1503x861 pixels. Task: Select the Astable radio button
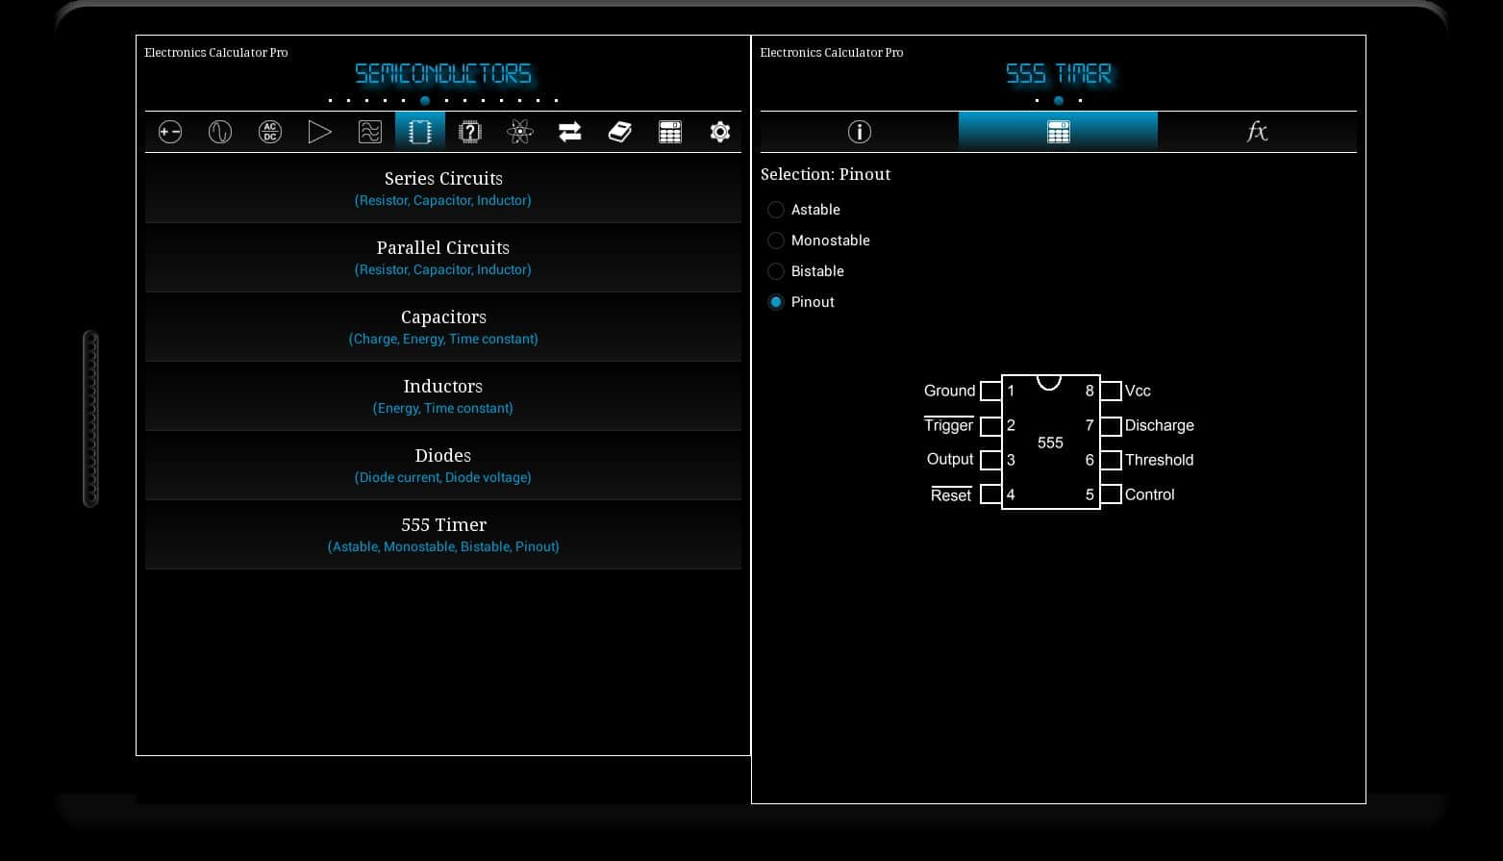click(x=776, y=210)
